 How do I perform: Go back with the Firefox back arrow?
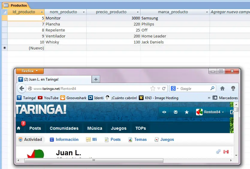click(x=22, y=88)
